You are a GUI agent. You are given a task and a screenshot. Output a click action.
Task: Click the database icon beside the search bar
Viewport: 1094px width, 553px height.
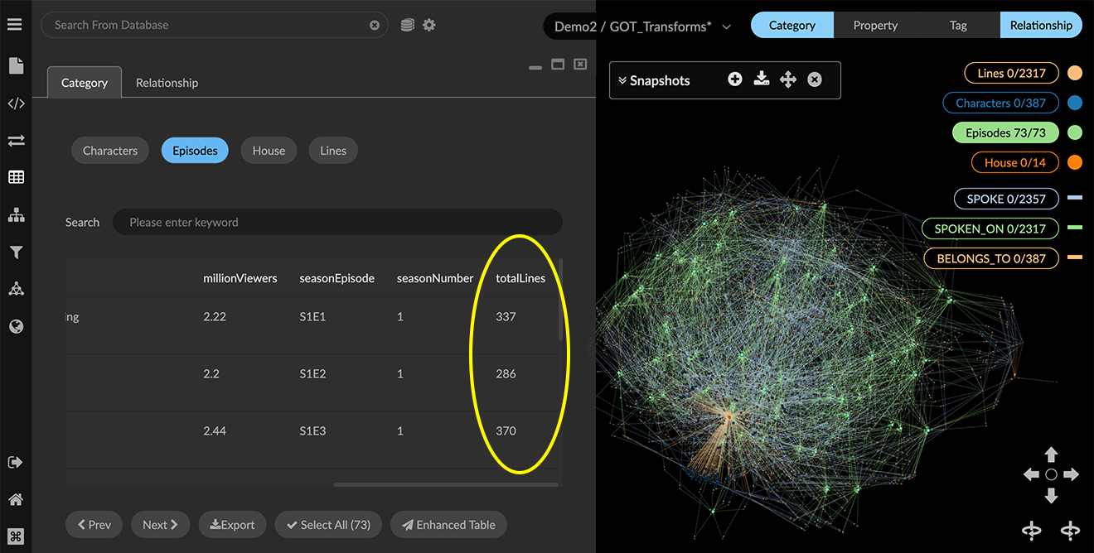tap(407, 25)
